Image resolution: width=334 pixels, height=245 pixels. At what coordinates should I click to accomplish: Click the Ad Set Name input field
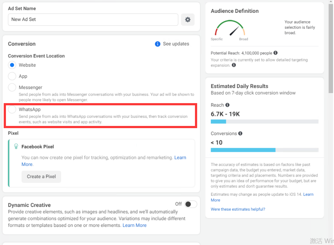pyautogui.click(x=93, y=19)
